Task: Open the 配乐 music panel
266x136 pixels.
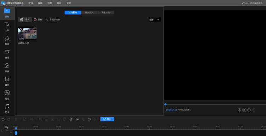Action: (7, 109)
